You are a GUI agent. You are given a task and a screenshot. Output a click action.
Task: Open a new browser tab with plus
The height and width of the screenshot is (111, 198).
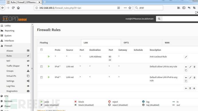[x=45, y=2]
